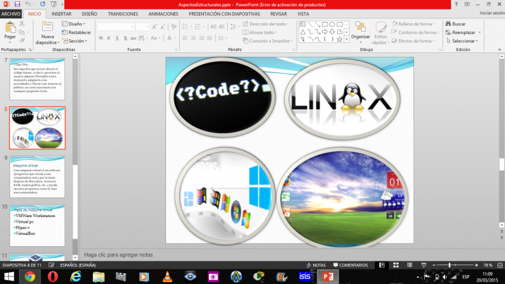505x284 pixels.
Task: Increase font size with the A-up icon
Action: point(155,27)
